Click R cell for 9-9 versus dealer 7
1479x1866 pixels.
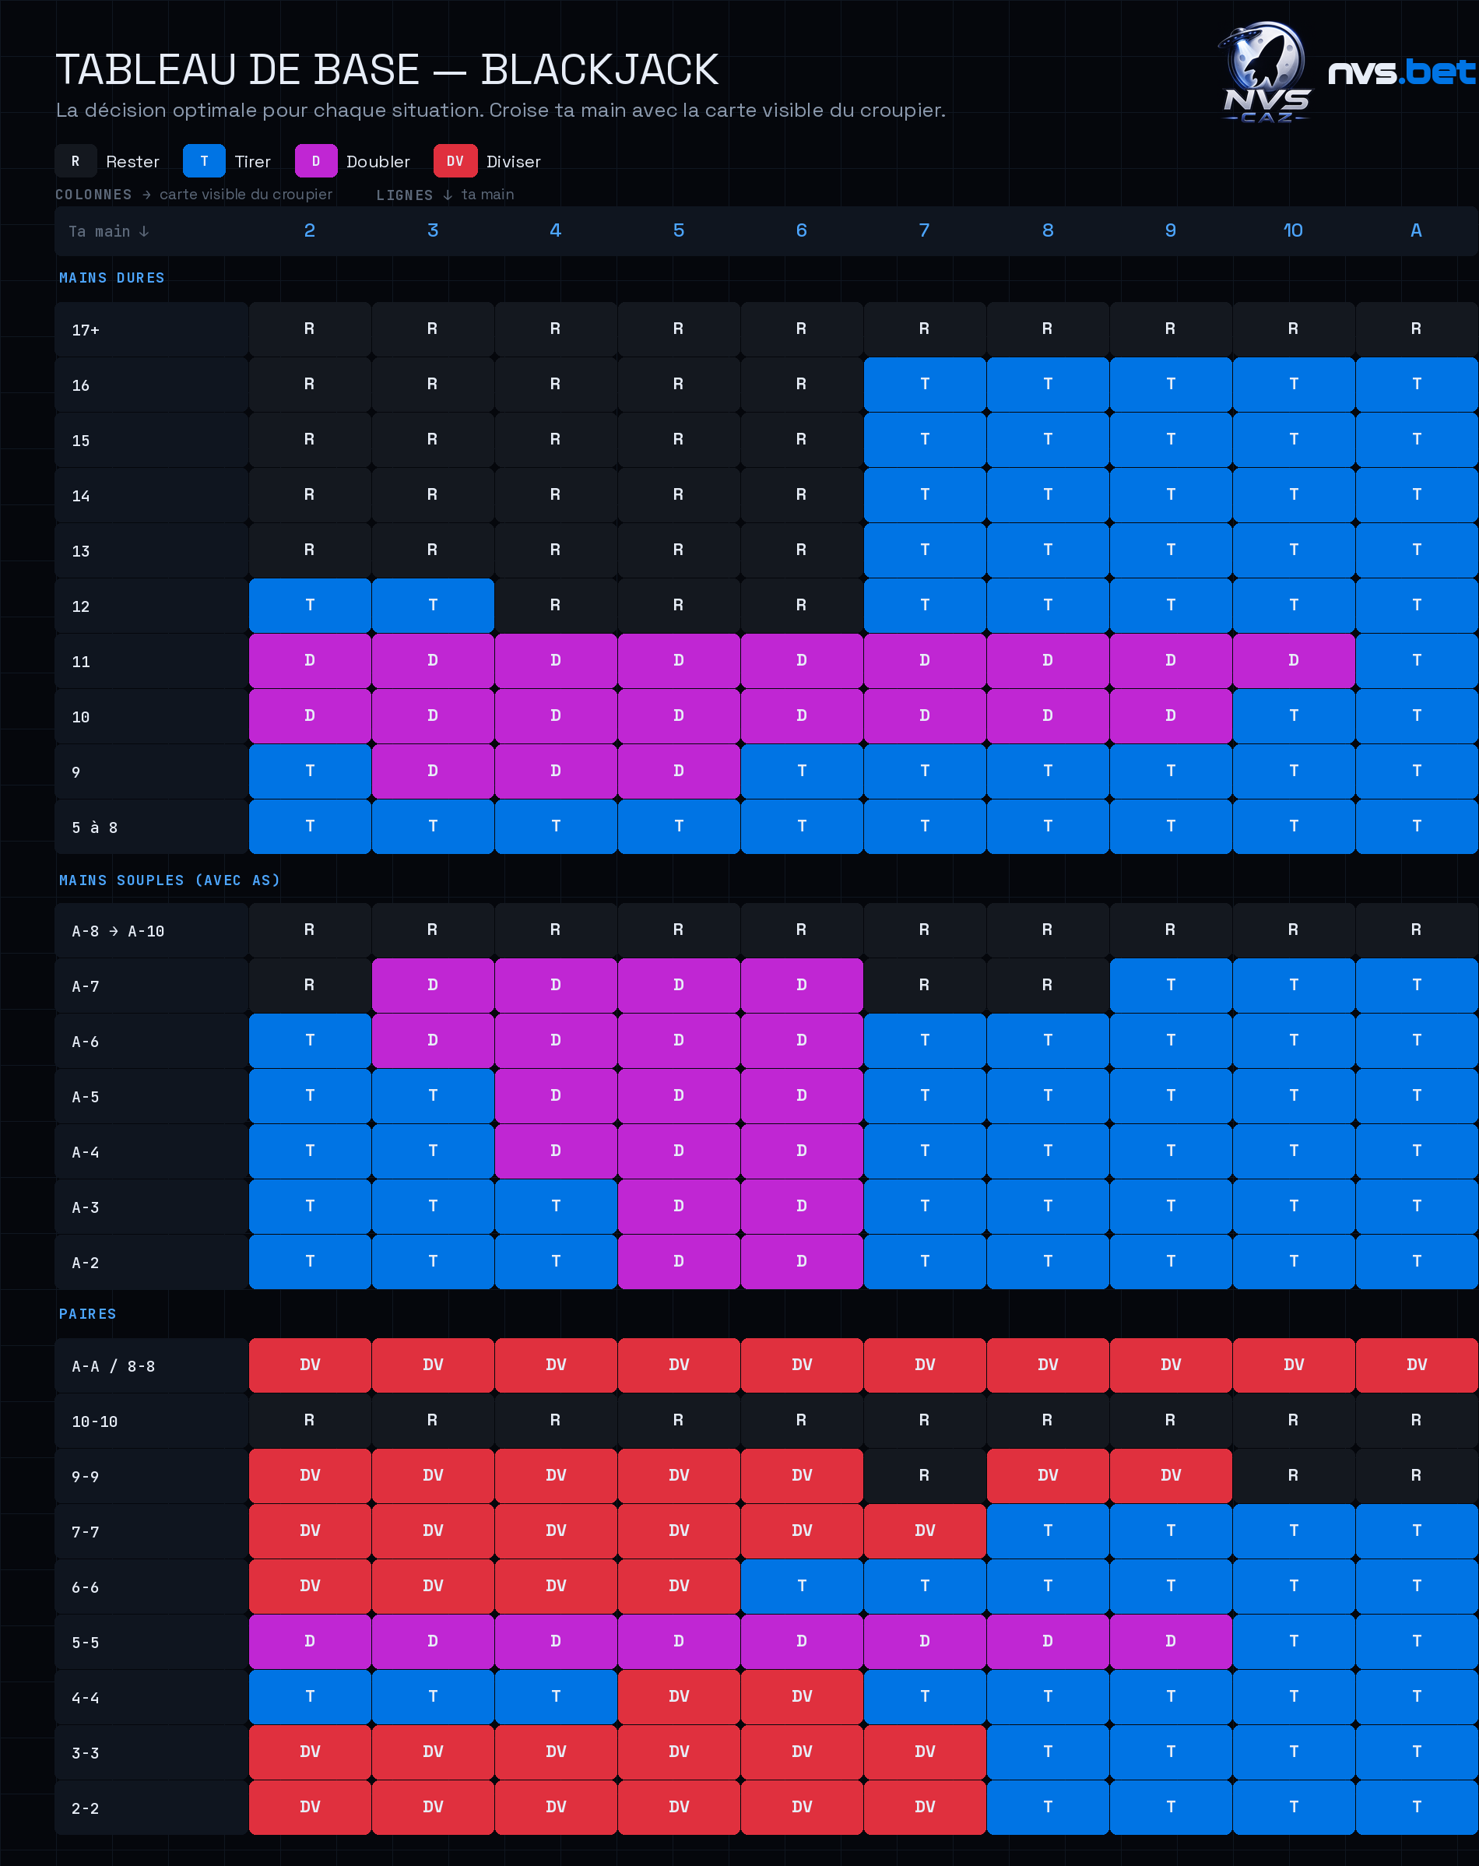click(x=924, y=1476)
